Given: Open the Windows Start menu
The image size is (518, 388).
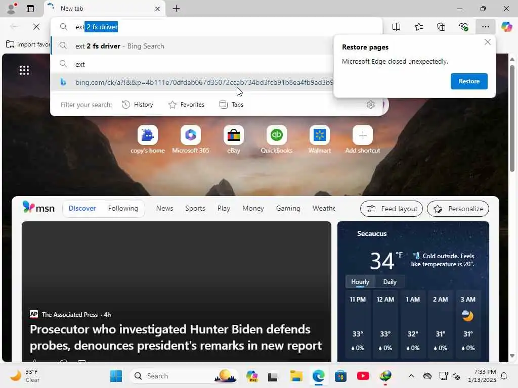Looking at the screenshot, I should click(116, 376).
